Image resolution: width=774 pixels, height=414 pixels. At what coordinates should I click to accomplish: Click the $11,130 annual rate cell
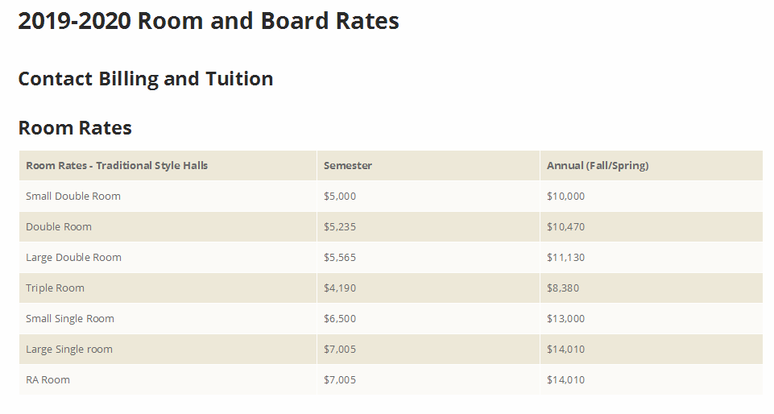(565, 257)
